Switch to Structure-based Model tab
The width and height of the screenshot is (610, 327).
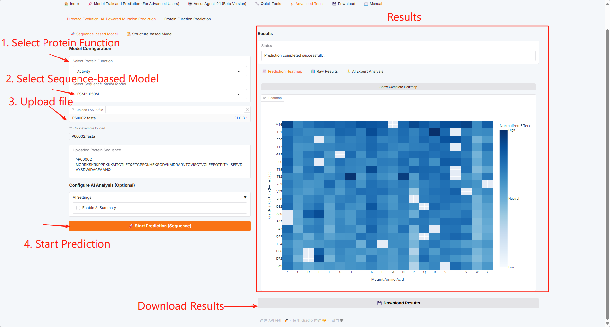[150, 34]
